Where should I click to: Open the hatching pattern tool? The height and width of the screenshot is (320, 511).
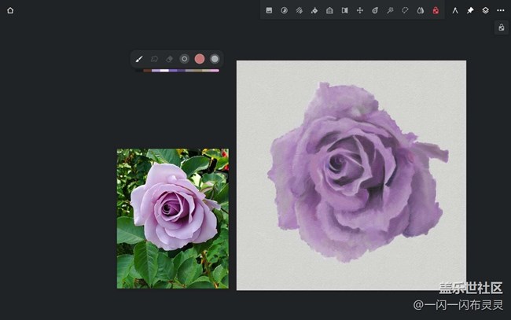click(x=299, y=10)
